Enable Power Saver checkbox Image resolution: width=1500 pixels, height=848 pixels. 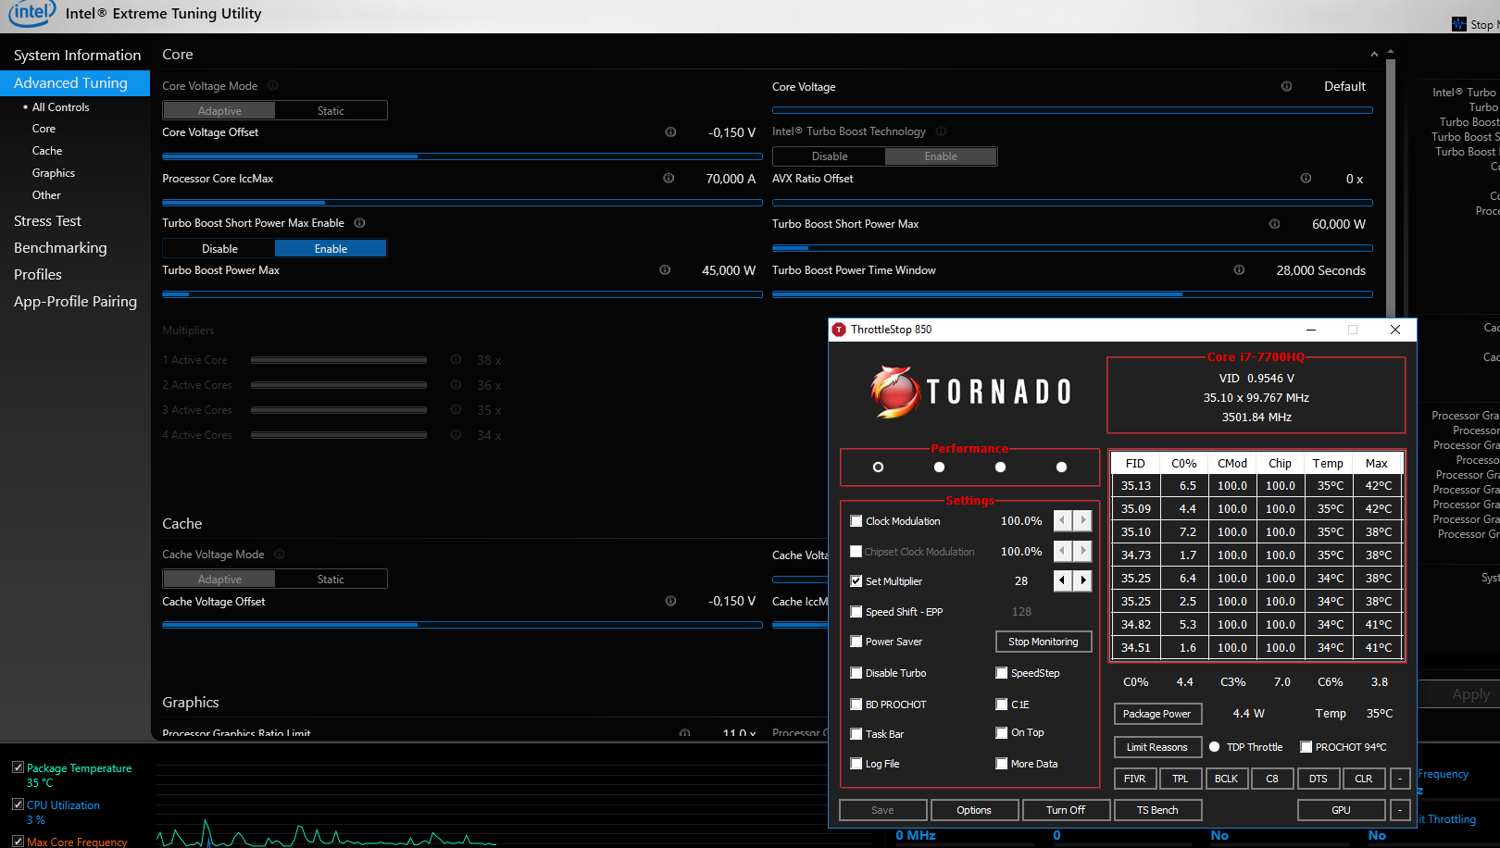[x=856, y=642]
